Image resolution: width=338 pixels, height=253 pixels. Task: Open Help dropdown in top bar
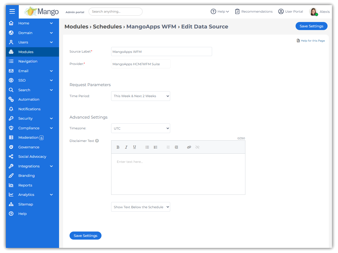tap(220, 12)
